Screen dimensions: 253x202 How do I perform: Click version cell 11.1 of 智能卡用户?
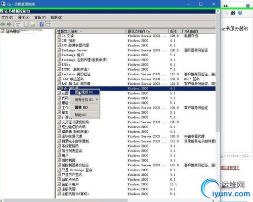[173, 184]
